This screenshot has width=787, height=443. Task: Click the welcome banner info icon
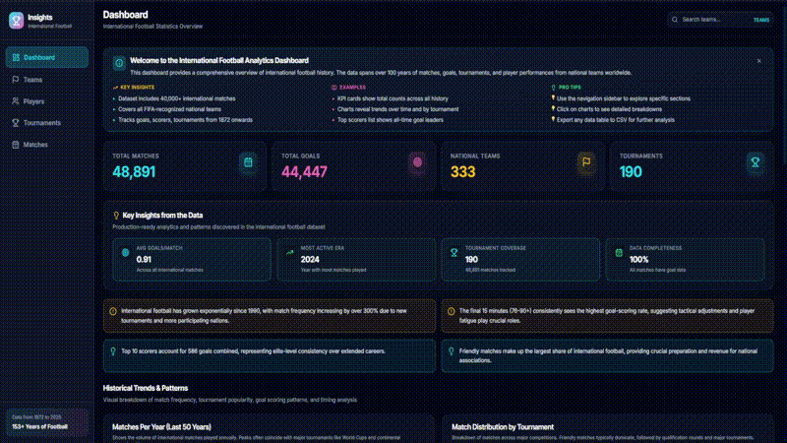(x=119, y=63)
